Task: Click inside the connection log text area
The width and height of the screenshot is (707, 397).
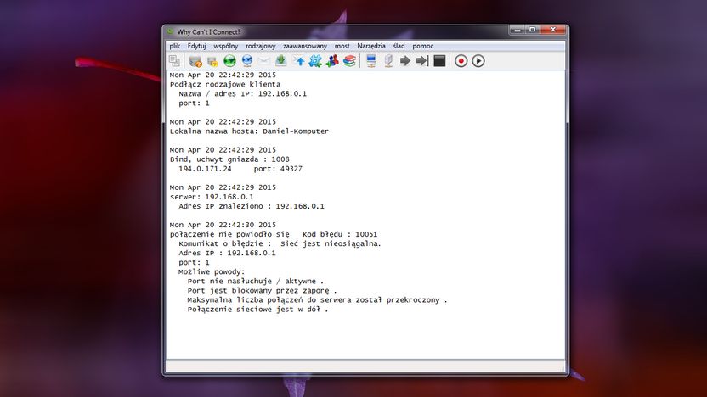Action: (x=365, y=215)
